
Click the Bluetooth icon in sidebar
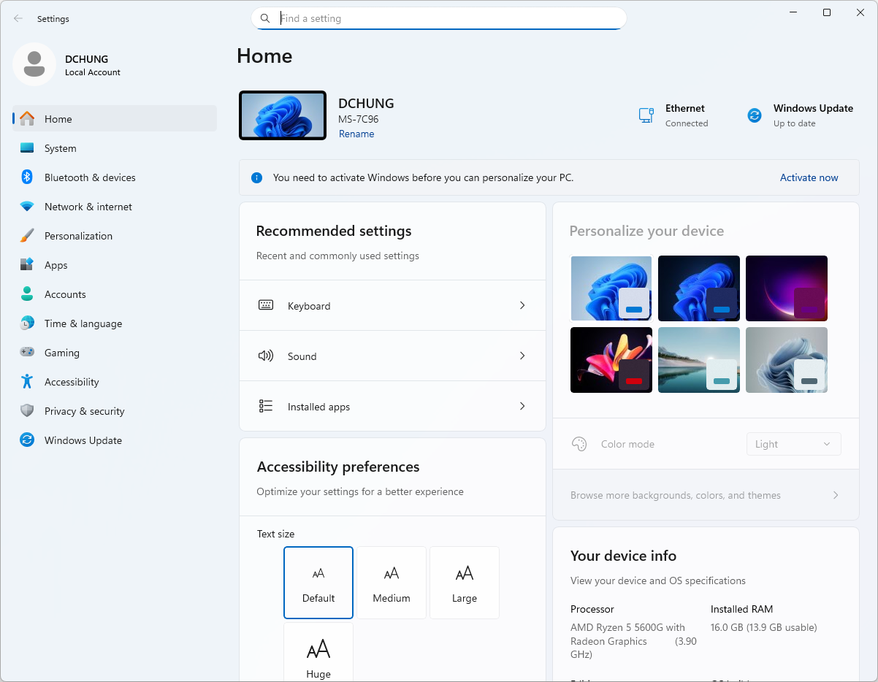(x=27, y=177)
